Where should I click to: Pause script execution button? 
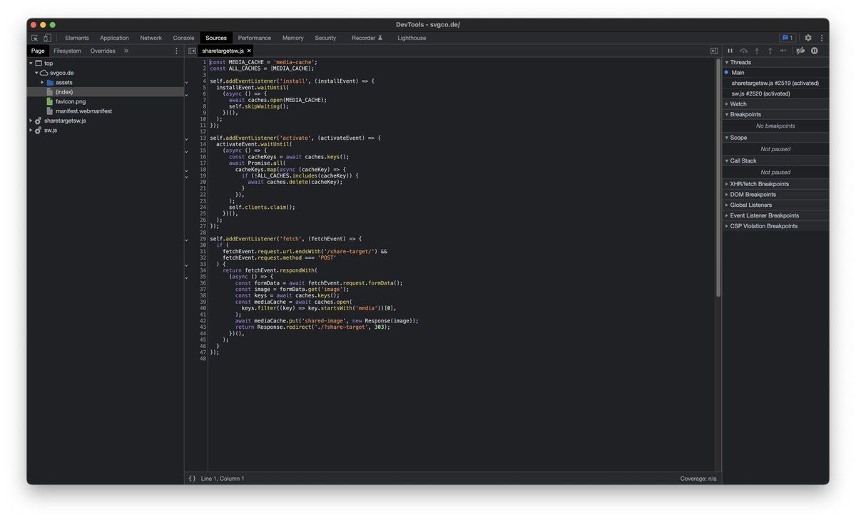tap(730, 51)
